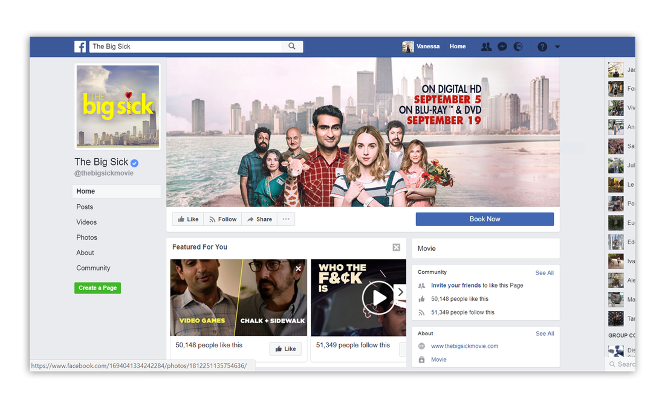Image resolution: width=665 pixels, height=409 pixels.
Task: Click the Movie heading card
Action: coord(485,248)
